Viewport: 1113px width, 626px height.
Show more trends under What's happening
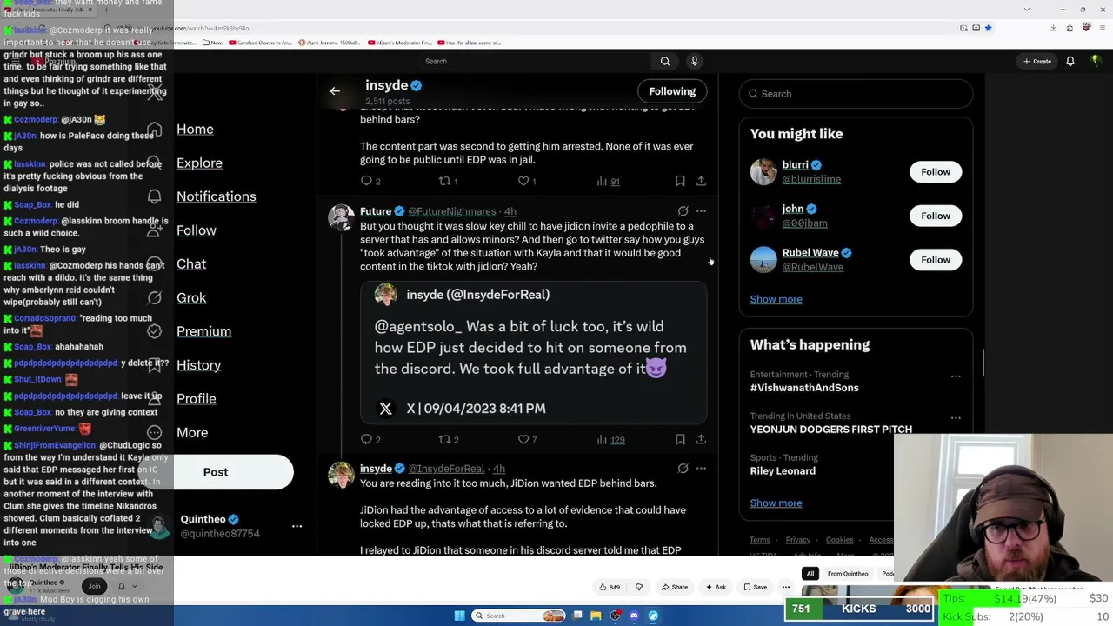coord(776,503)
